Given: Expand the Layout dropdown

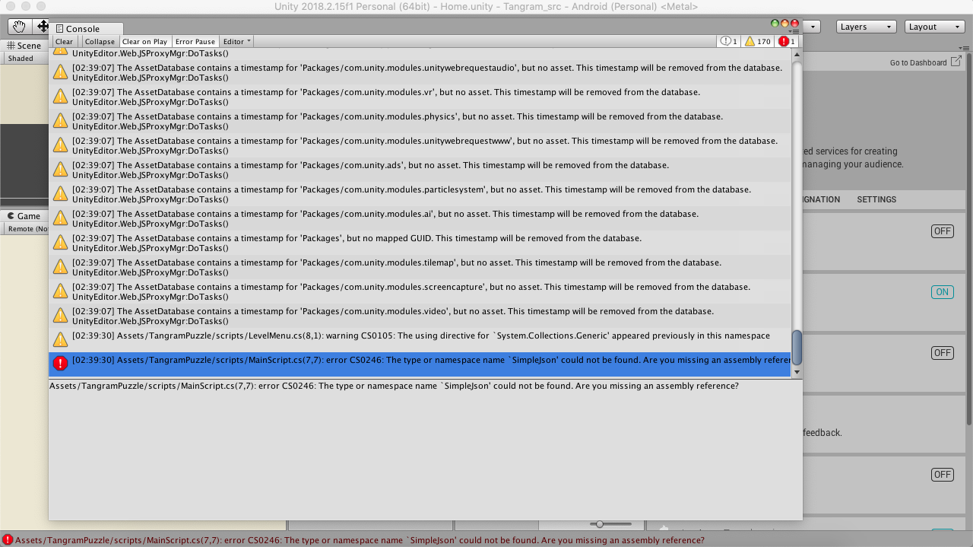Looking at the screenshot, I should tap(934, 27).
